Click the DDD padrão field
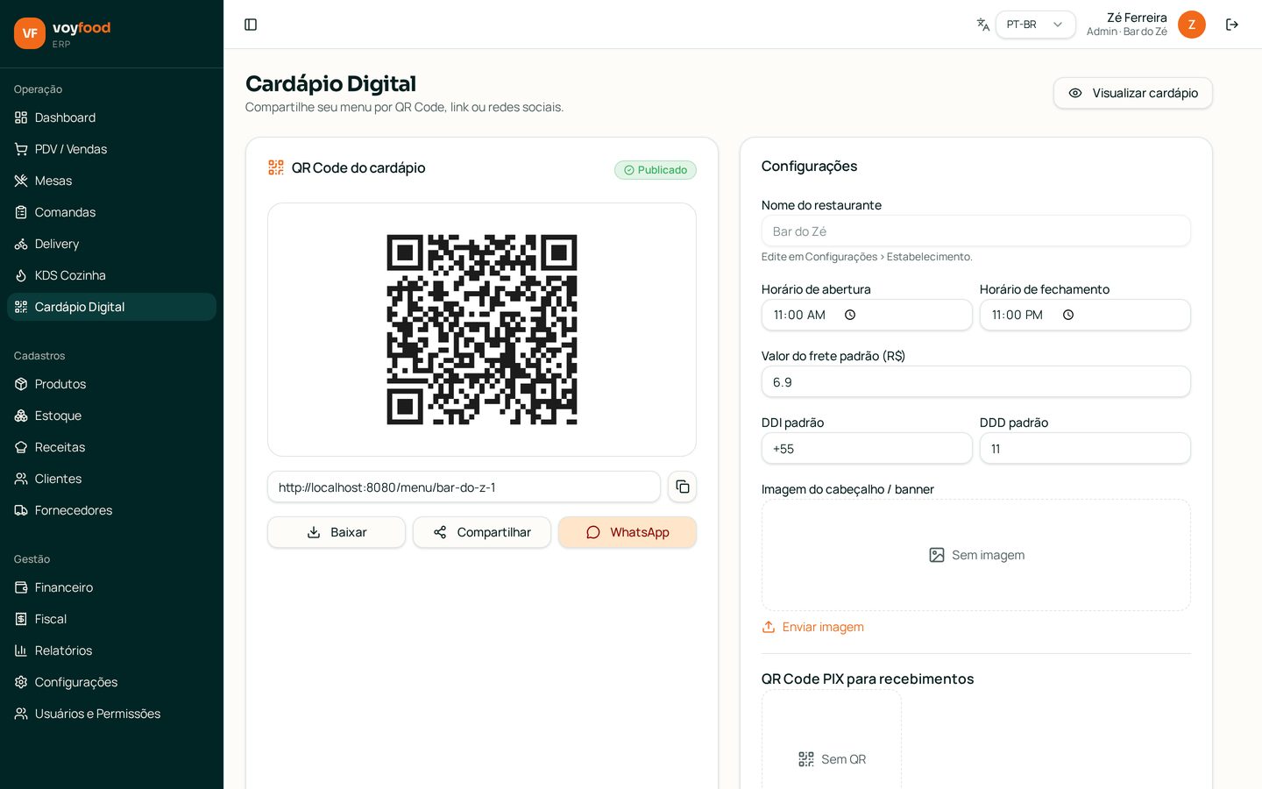 [x=1085, y=449]
